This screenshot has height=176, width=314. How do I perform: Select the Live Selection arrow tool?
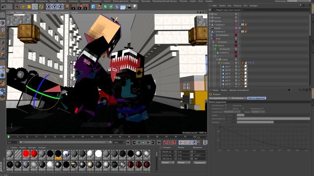[17, 7]
